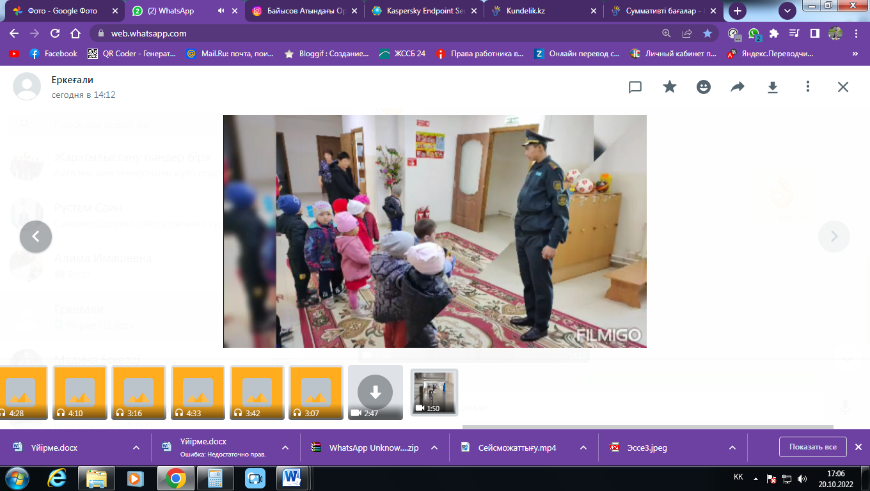Expand options for first Үйірме.docx download
The width and height of the screenshot is (870, 491).
pyautogui.click(x=136, y=448)
